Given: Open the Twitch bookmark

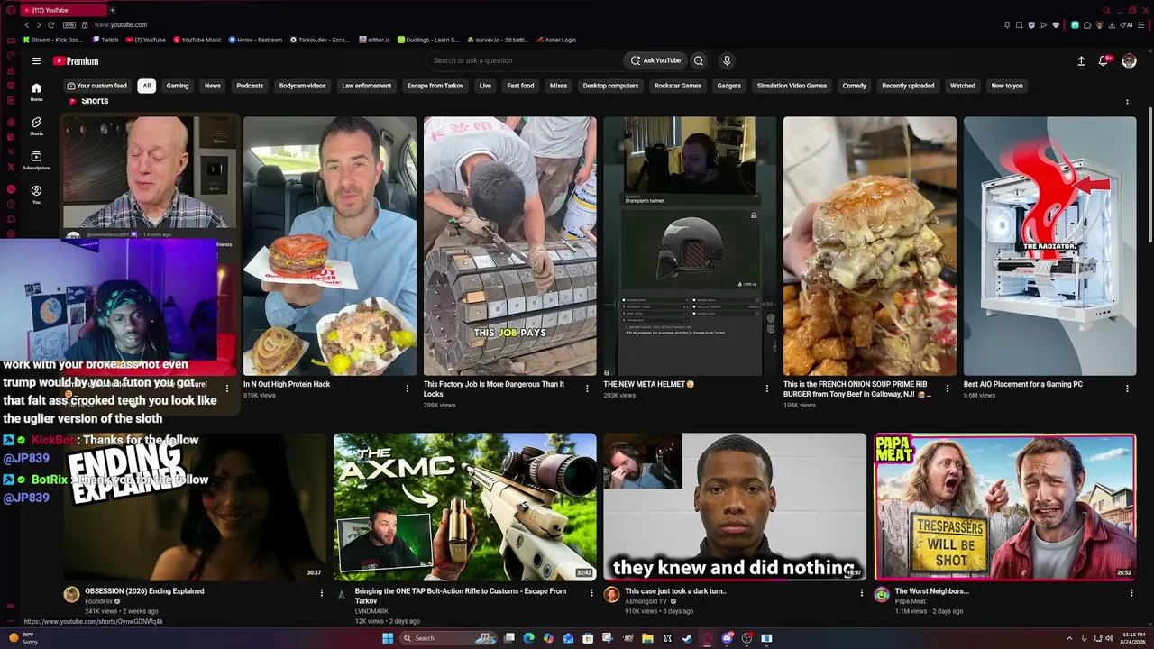Looking at the screenshot, I should pyautogui.click(x=105, y=40).
